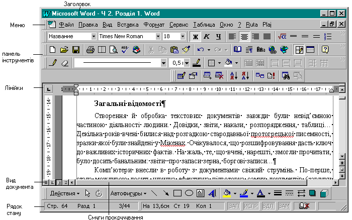Screen dimensions: 352x220
Task: Open the Автофигуры menu
Action: [128, 193]
